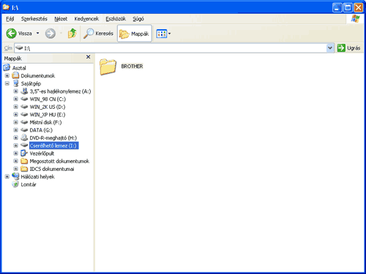
Task: Click the Windows flag logo
Action: [355, 19]
